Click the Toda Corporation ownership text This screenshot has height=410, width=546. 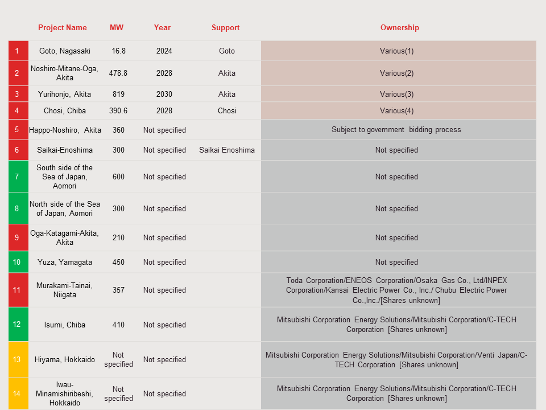tap(396, 290)
